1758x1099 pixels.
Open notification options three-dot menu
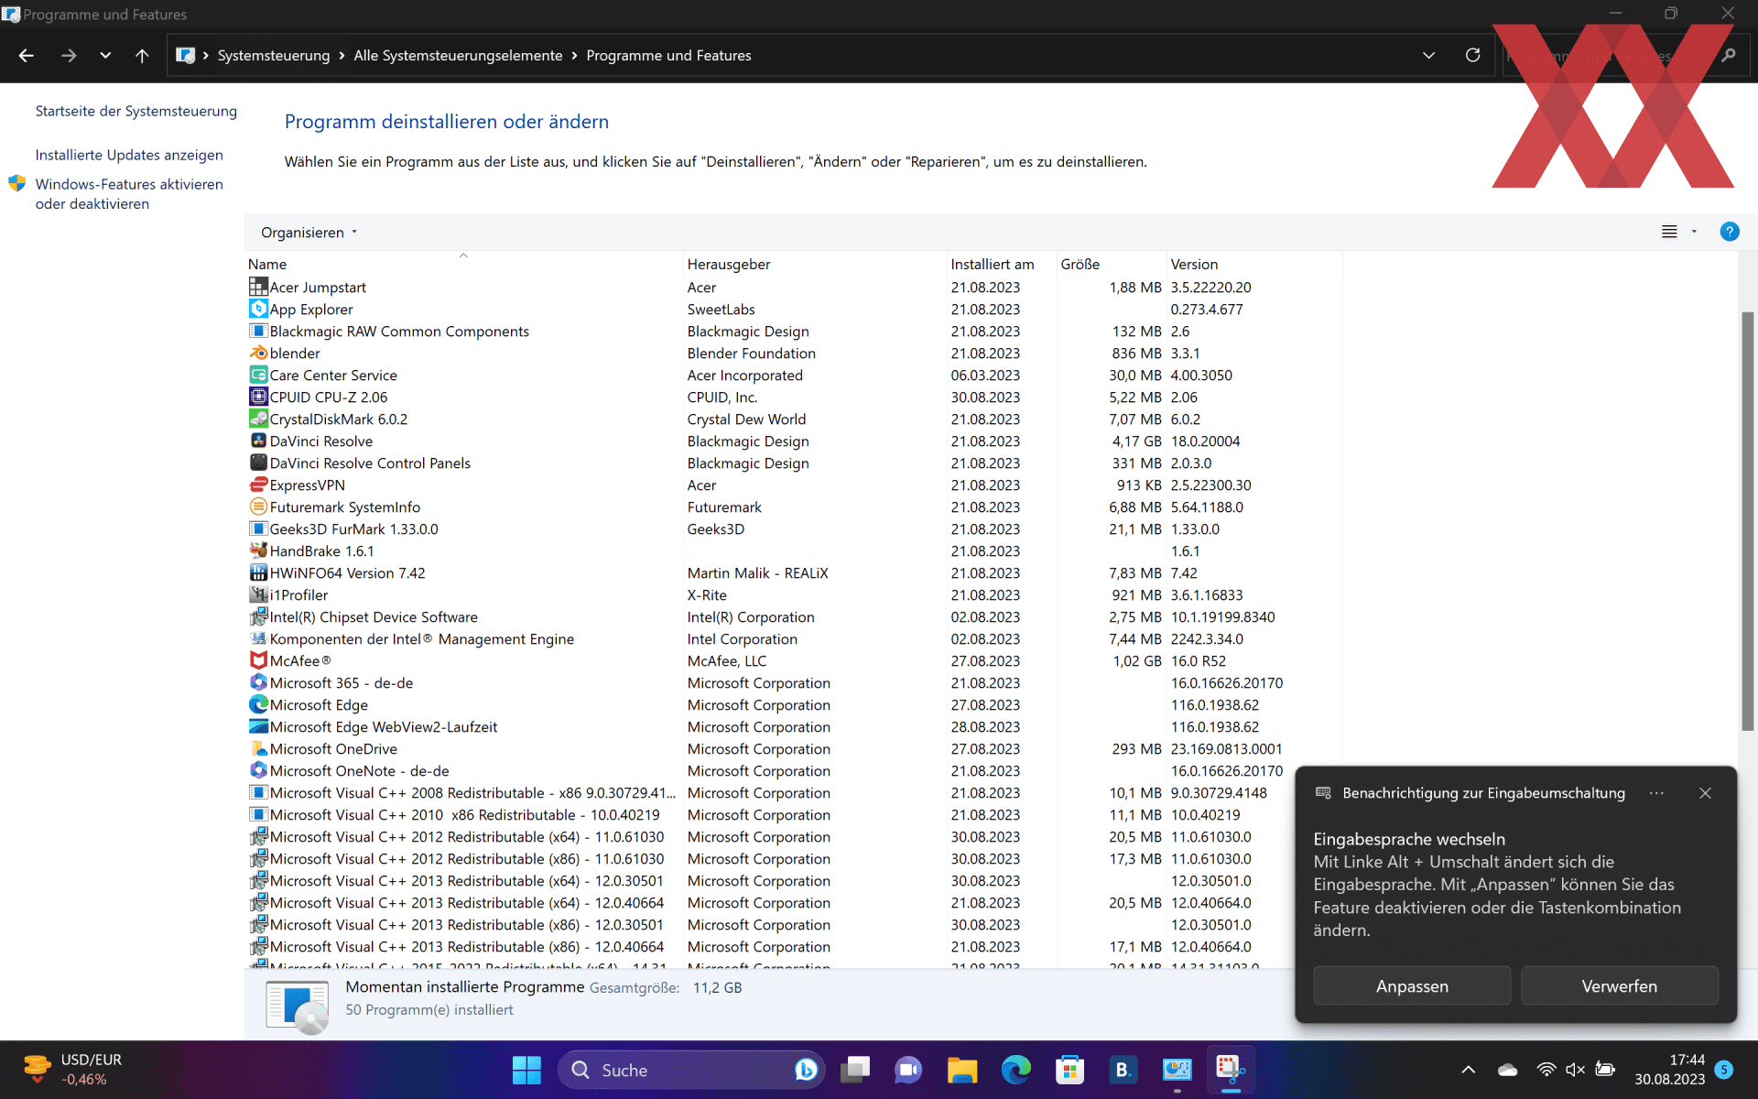(x=1656, y=793)
